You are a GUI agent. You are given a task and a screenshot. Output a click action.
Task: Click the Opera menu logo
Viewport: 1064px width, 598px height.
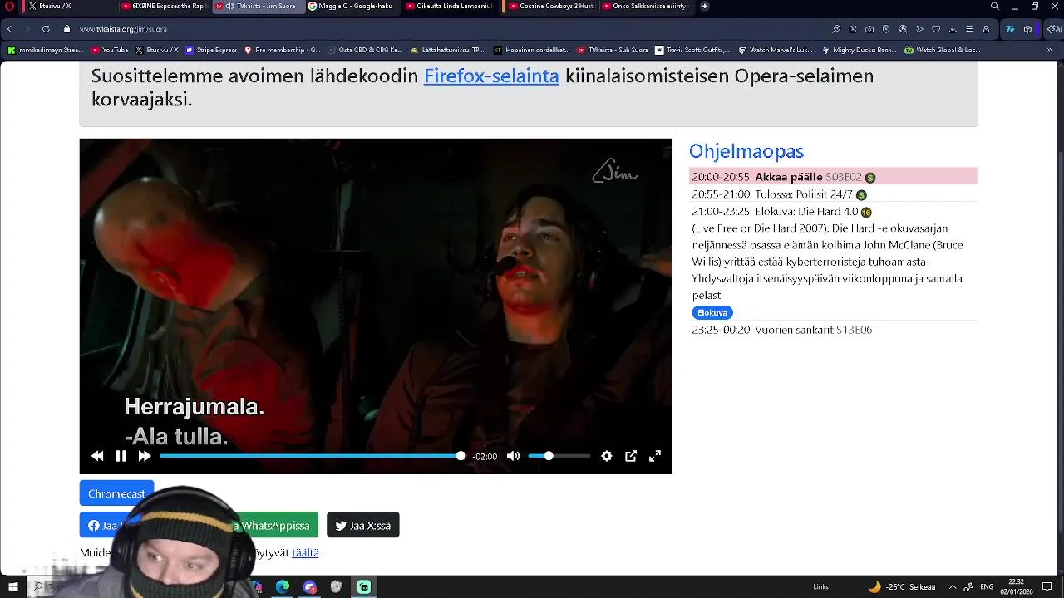(x=10, y=6)
